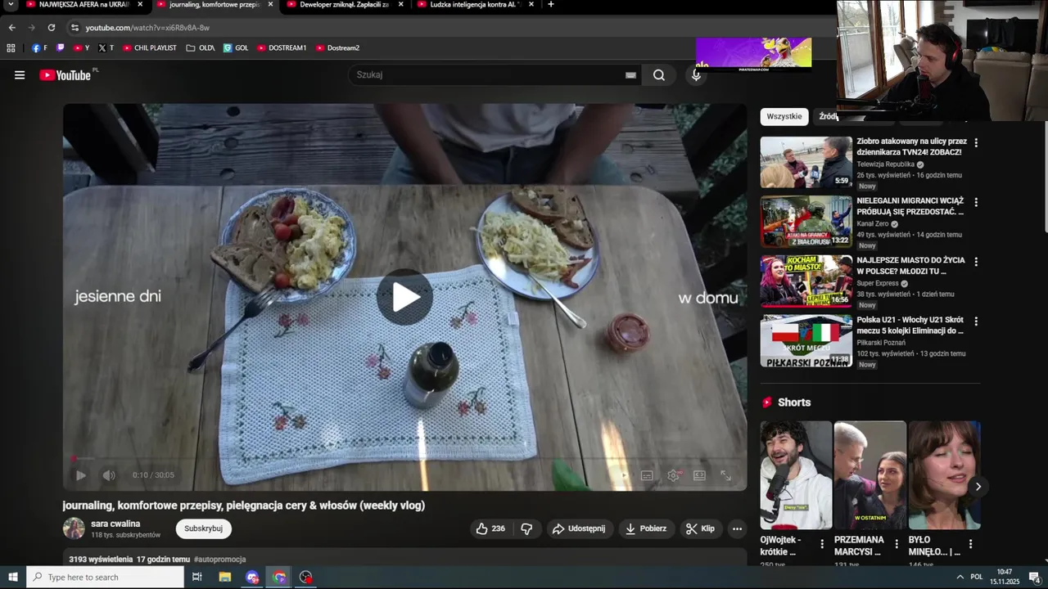Start voice search with the microphone
Image resolution: width=1048 pixels, height=589 pixels.
(696, 75)
